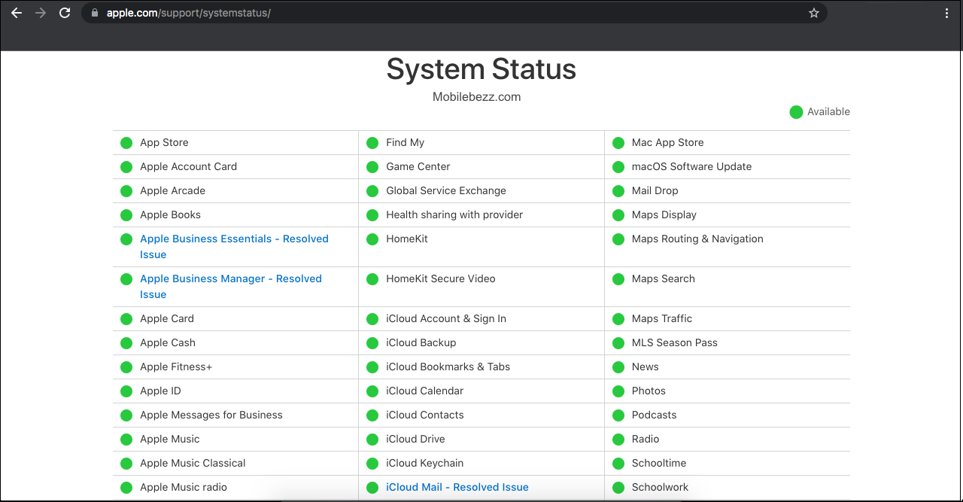The height and width of the screenshot is (502, 963).
Task: View site security lock info
Action: coord(94,13)
